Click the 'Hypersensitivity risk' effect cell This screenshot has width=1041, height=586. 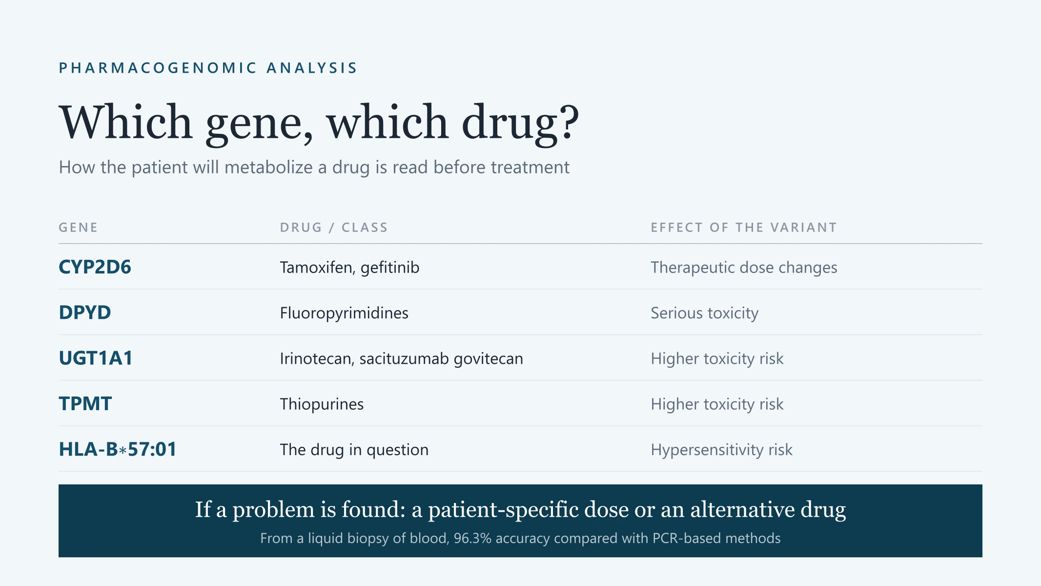[x=721, y=450]
